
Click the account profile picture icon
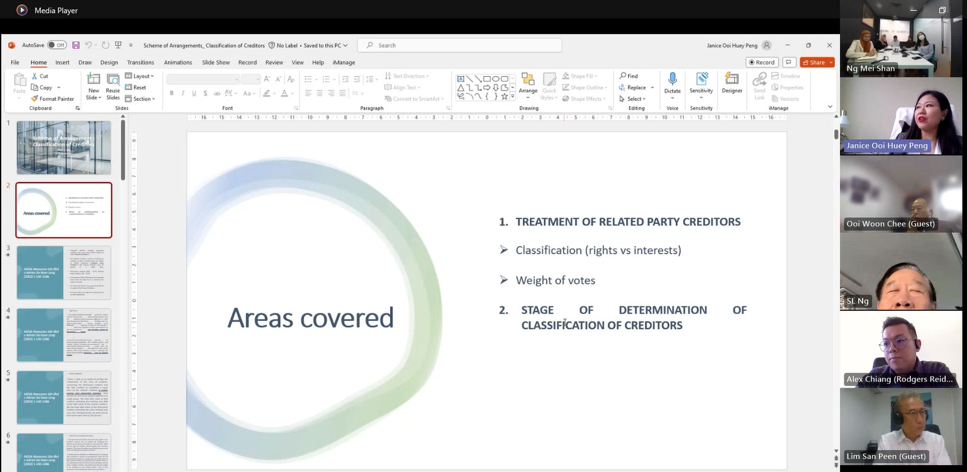(x=766, y=45)
